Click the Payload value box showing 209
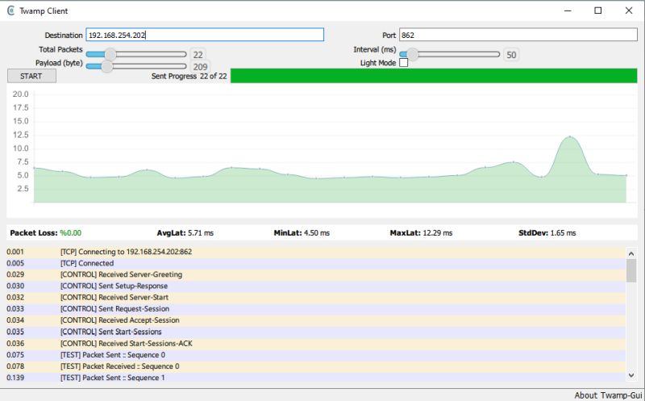The image size is (645, 401). click(x=200, y=67)
